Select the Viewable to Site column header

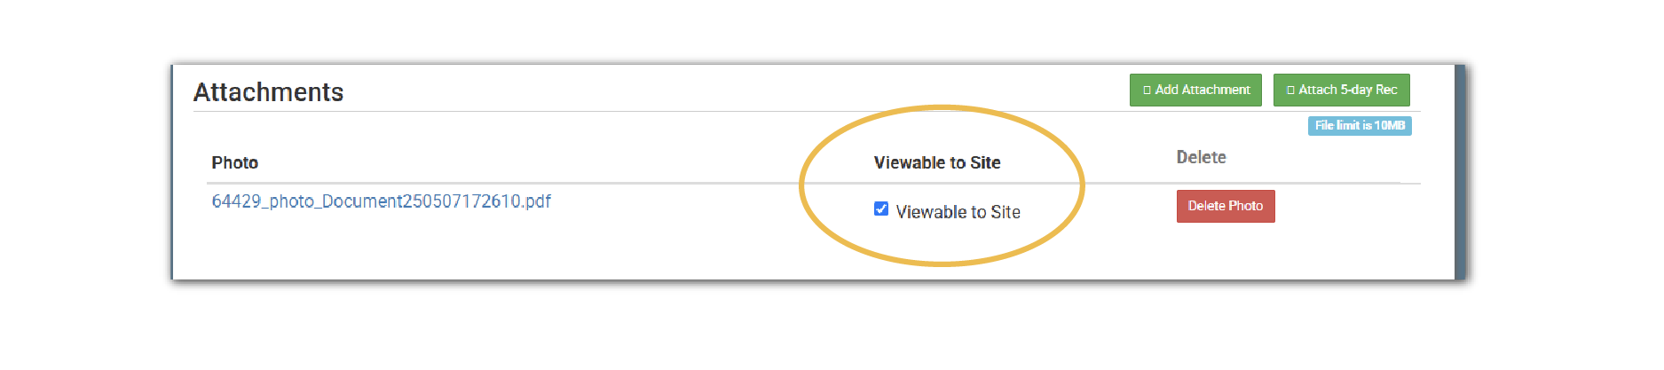tap(936, 163)
